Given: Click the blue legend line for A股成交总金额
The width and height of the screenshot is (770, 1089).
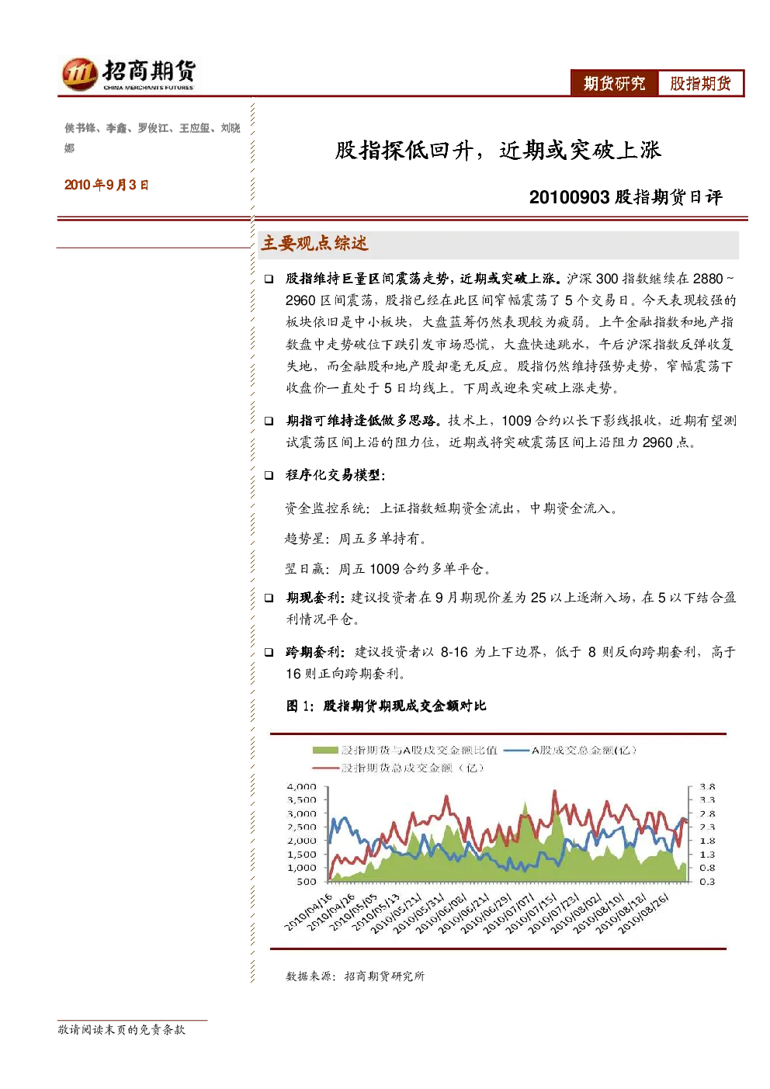Looking at the screenshot, I should point(516,750).
